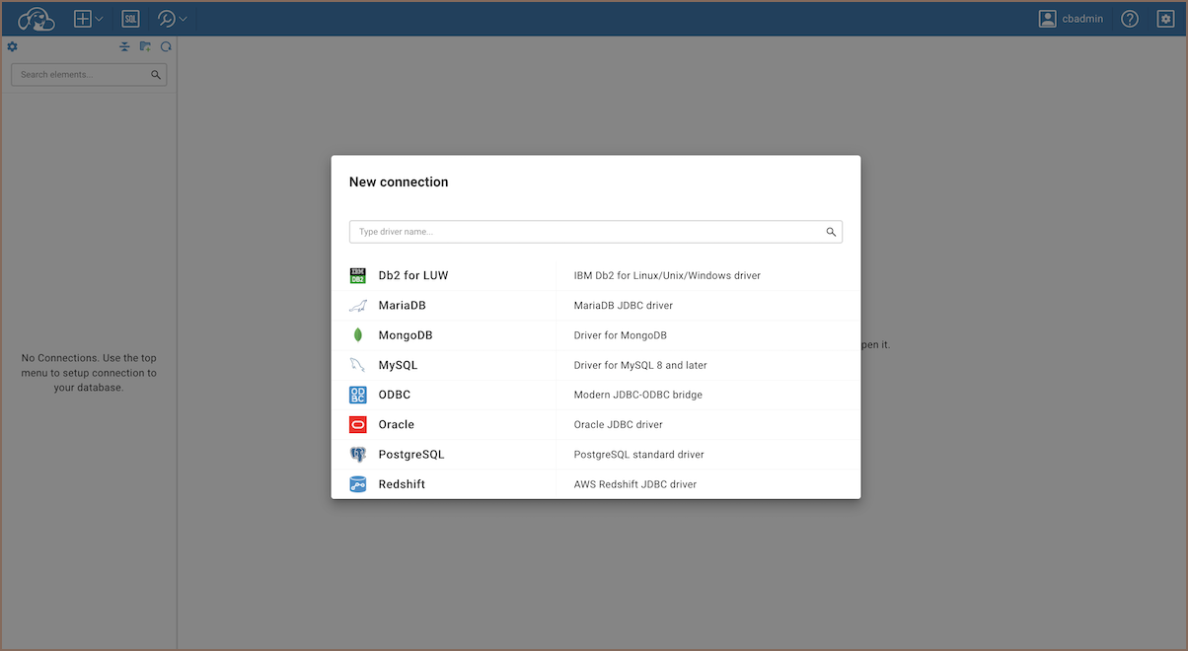Click the Search elements input field
1188x651 pixels.
point(81,75)
